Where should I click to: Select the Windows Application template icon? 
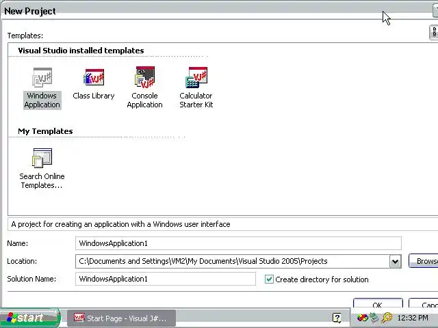point(42,77)
